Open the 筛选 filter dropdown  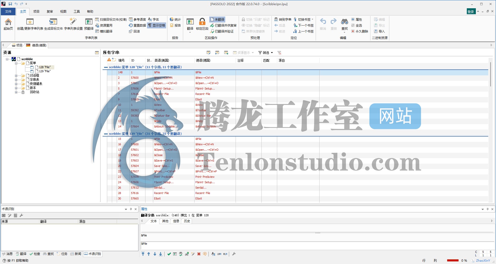click(266, 53)
